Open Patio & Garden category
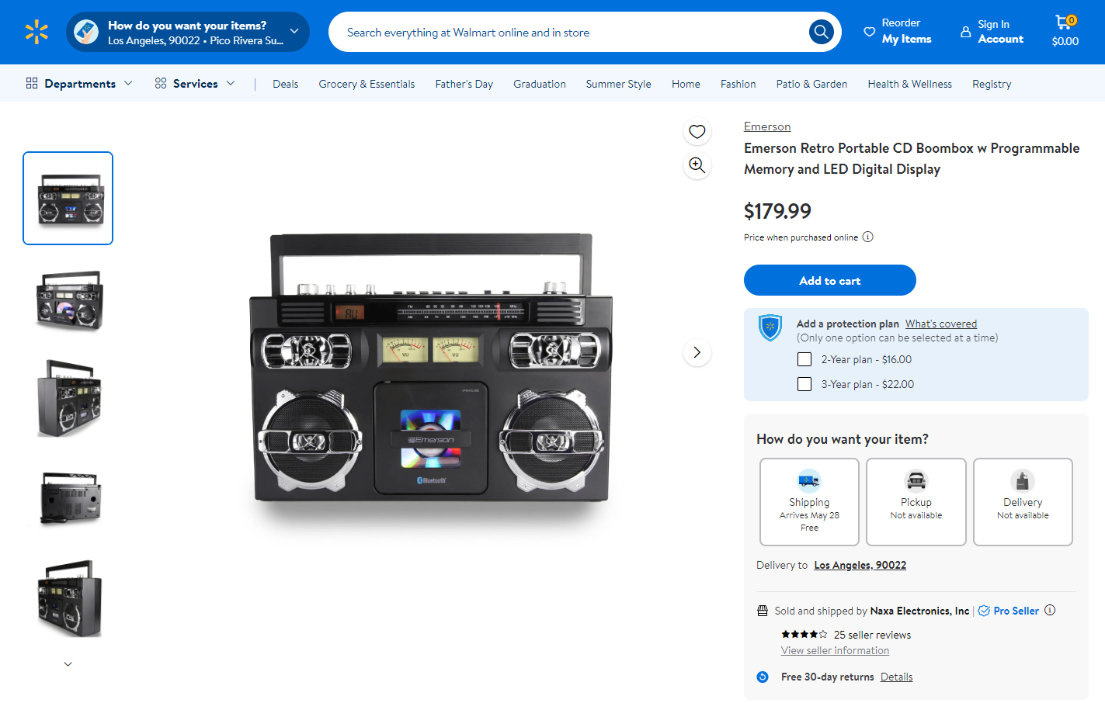 point(811,84)
